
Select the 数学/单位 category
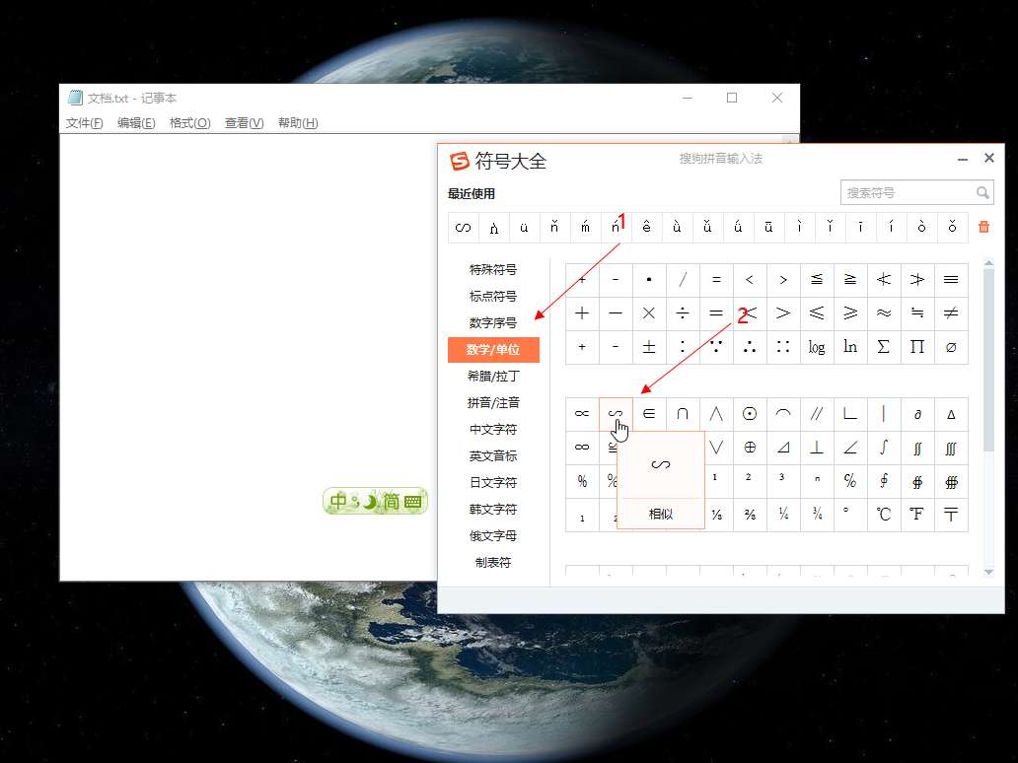(493, 350)
